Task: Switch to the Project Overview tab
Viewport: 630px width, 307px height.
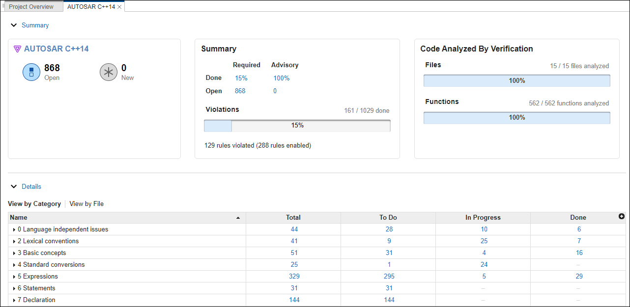Action: point(31,7)
